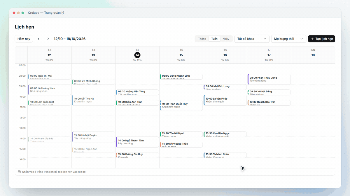Open Trịnh Quốc Huy 10:30 appointment
The height and width of the screenshot is (196, 350).
point(181,105)
